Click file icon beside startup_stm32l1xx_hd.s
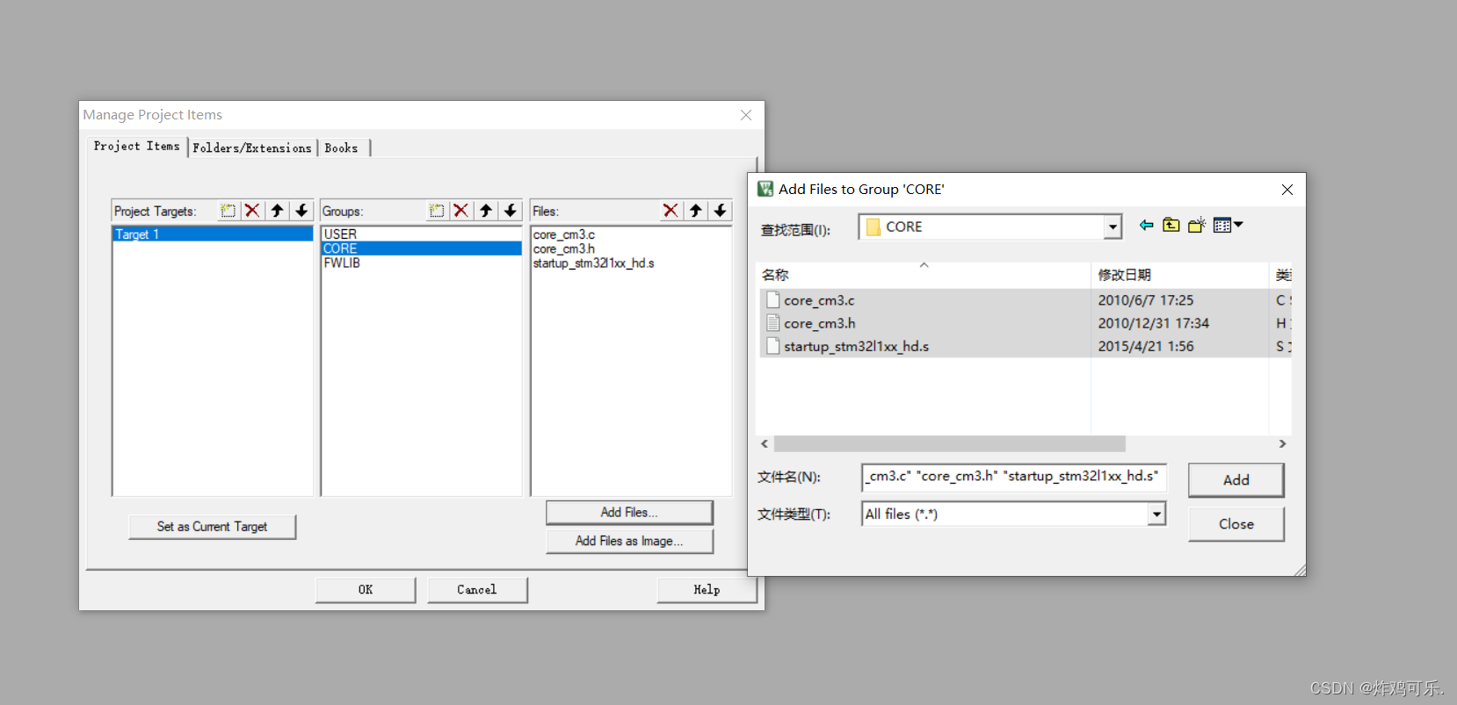The image size is (1457, 705). coord(772,346)
